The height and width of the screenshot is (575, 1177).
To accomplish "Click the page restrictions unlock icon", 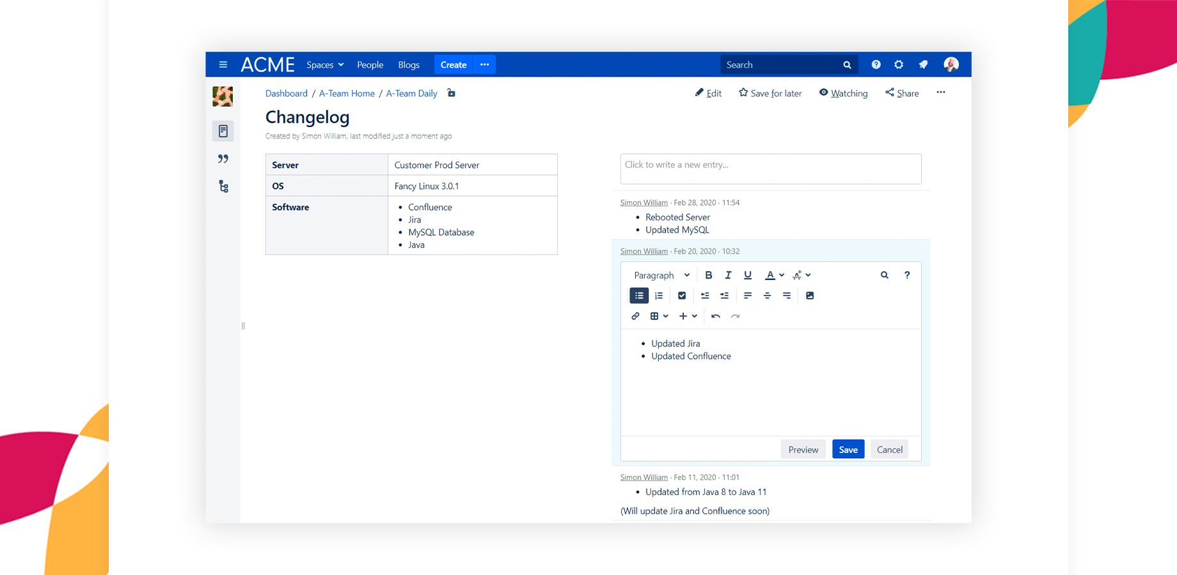I will tap(451, 93).
